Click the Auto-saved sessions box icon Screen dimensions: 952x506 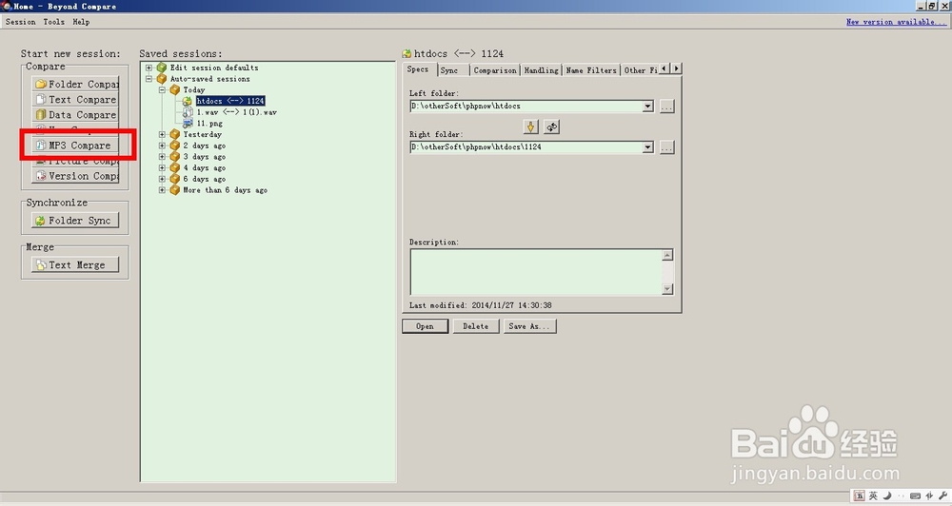point(162,79)
